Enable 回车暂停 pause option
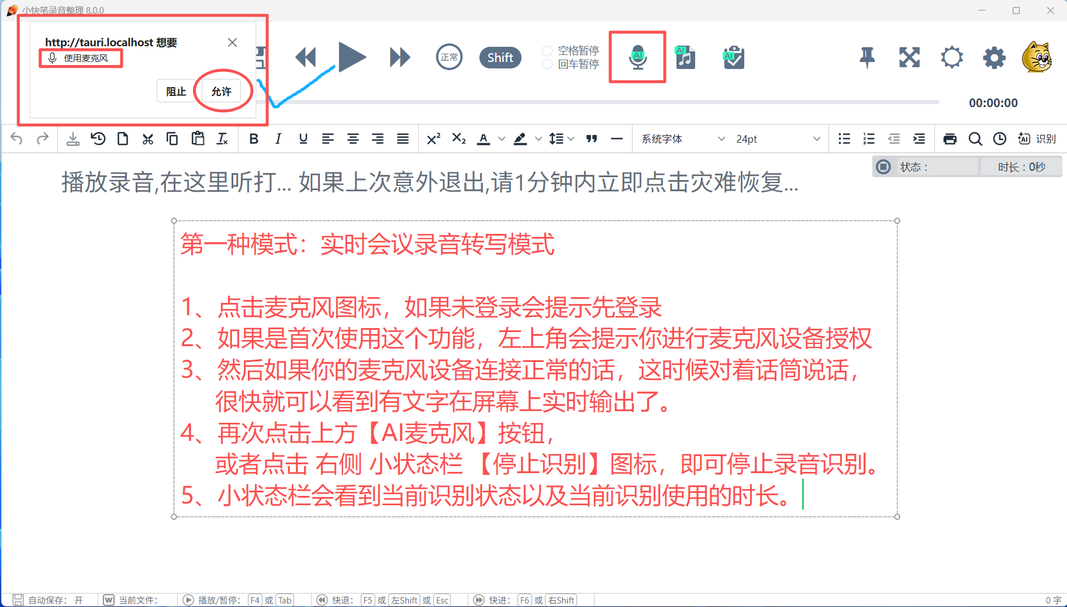Screen dimensions: 1067x607 (x=547, y=64)
